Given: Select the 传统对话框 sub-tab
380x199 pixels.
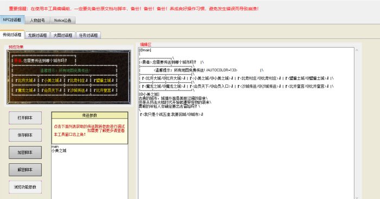Looking at the screenshot, I should (12, 35).
